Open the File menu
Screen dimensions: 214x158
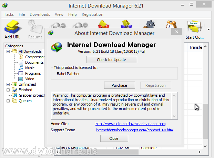click(x=22, y=14)
